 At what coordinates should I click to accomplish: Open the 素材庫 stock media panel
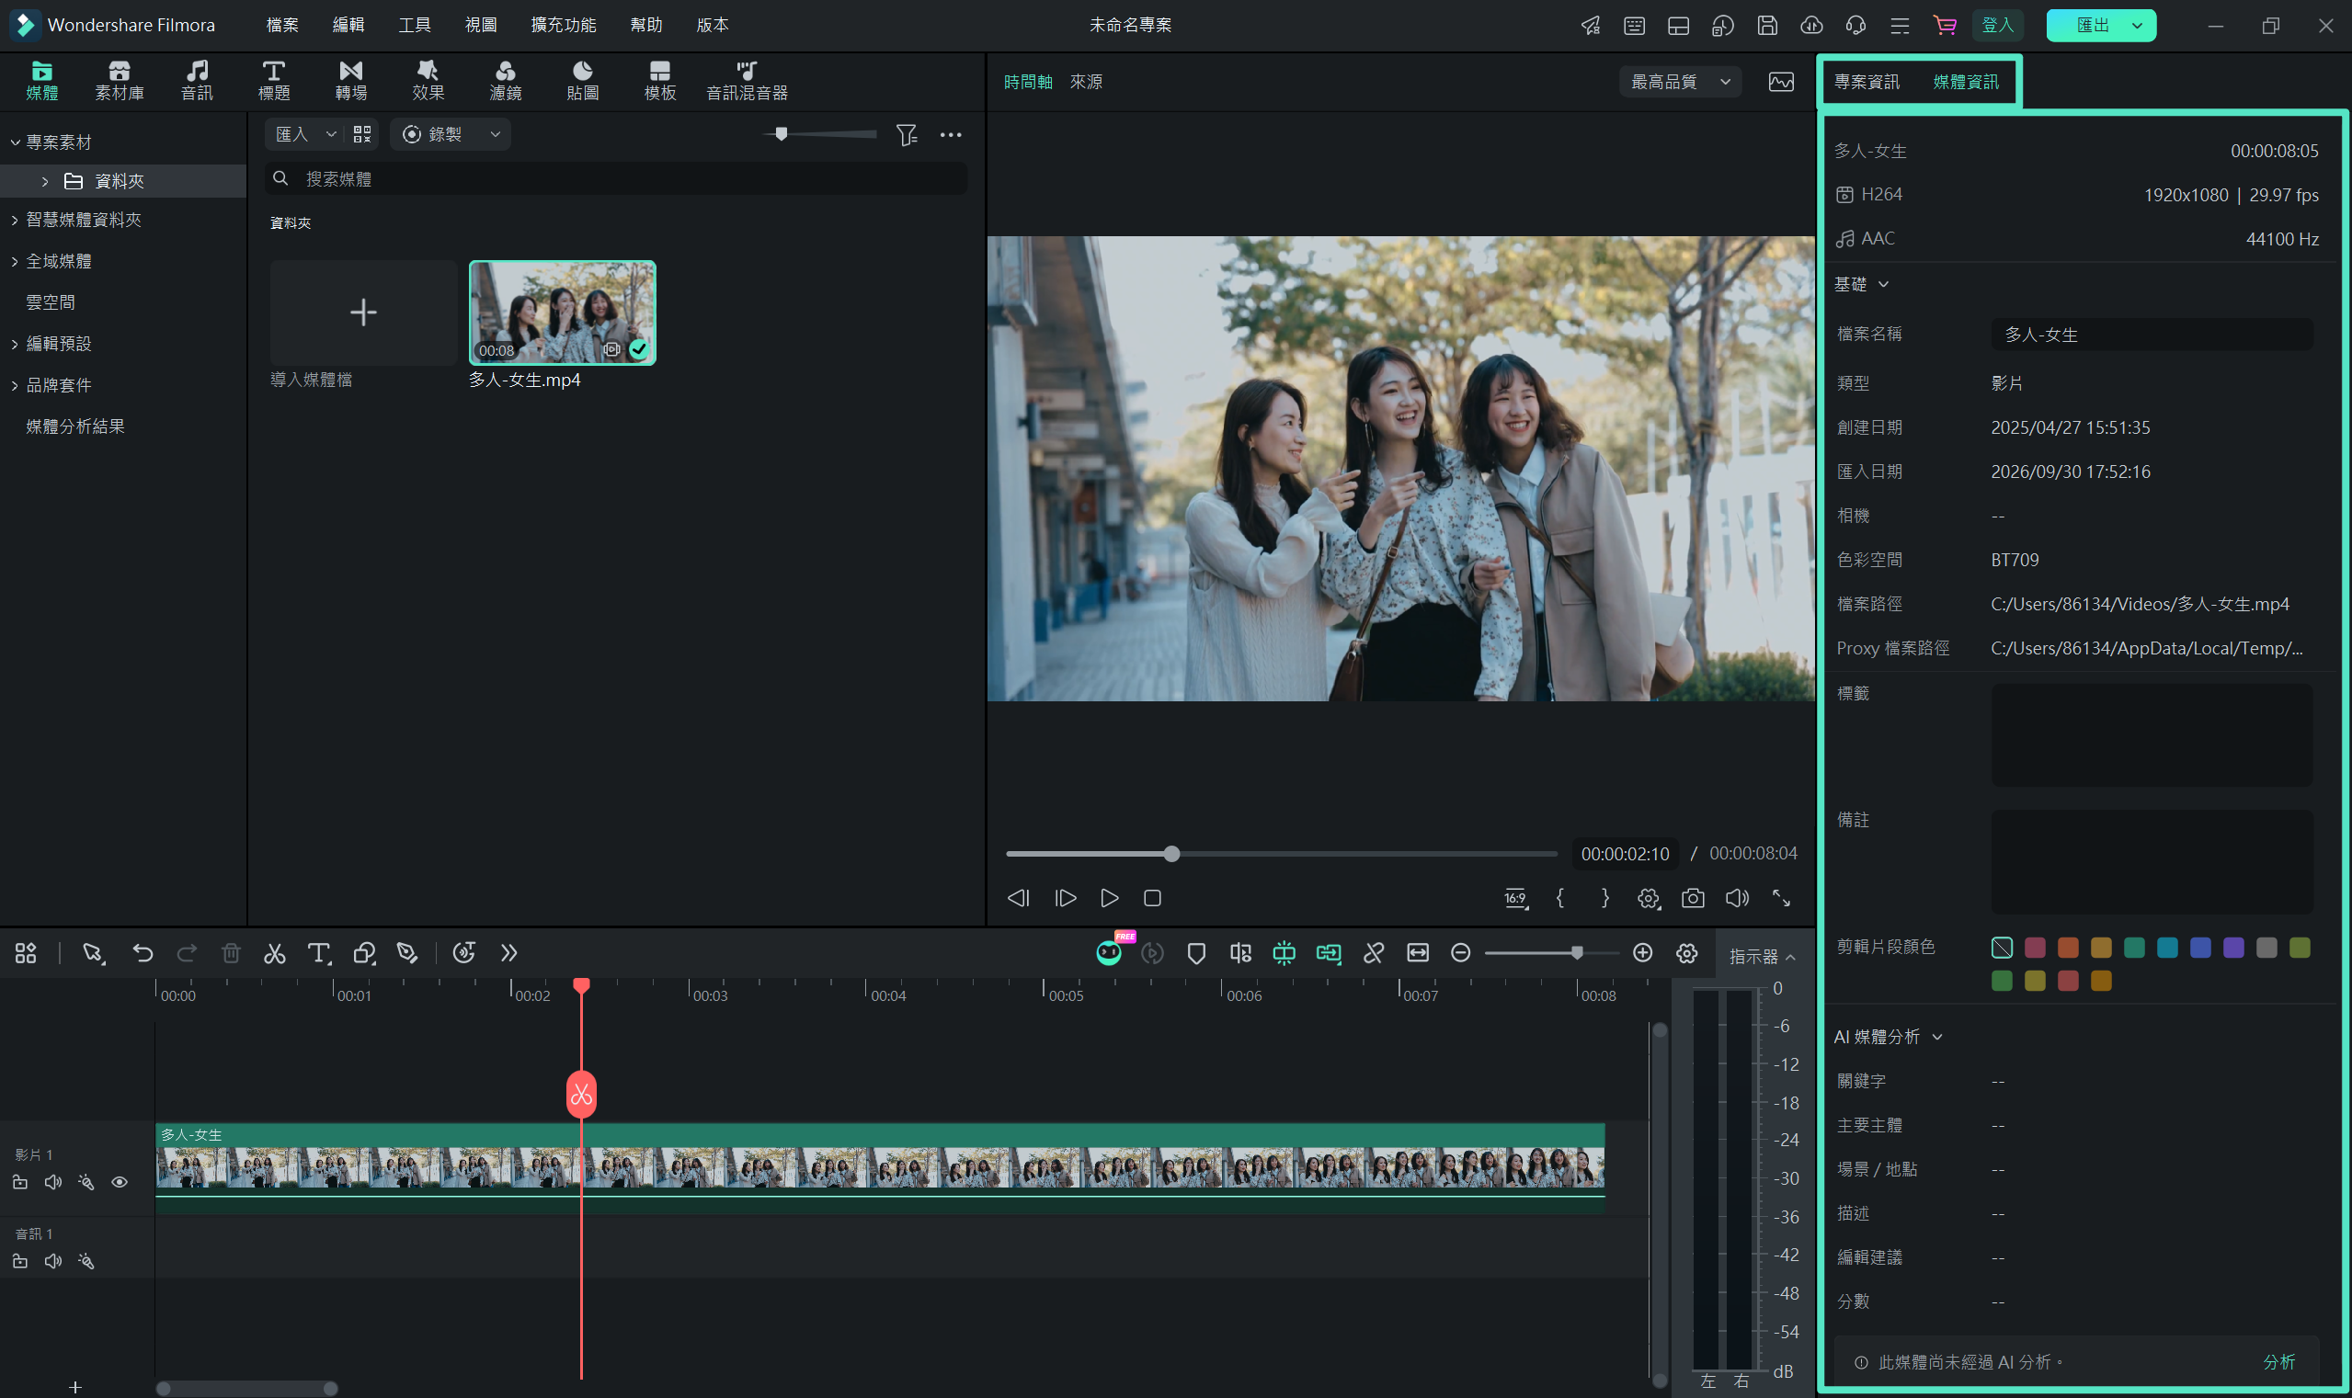click(x=119, y=80)
